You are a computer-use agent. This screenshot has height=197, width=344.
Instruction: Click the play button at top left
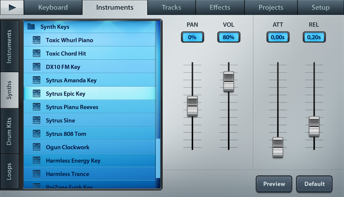coord(12,8)
